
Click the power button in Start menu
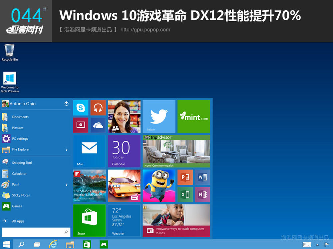coord(67,104)
